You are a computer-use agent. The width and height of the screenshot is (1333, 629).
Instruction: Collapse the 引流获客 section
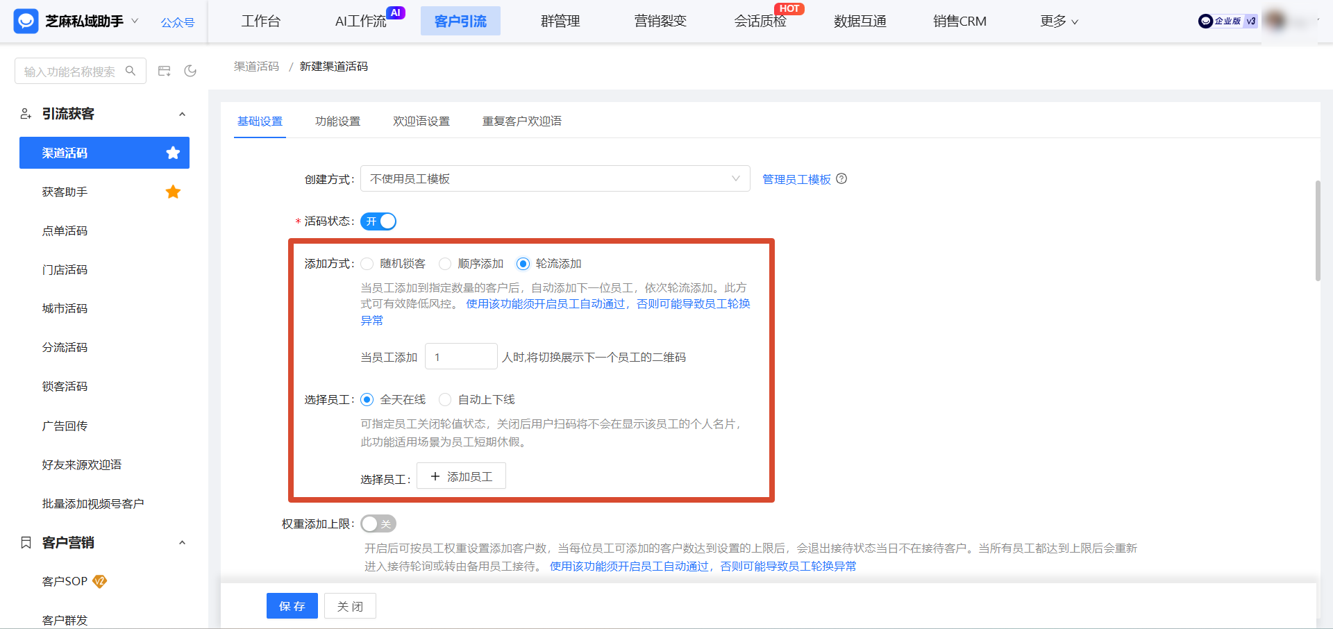tap(182, 114)
